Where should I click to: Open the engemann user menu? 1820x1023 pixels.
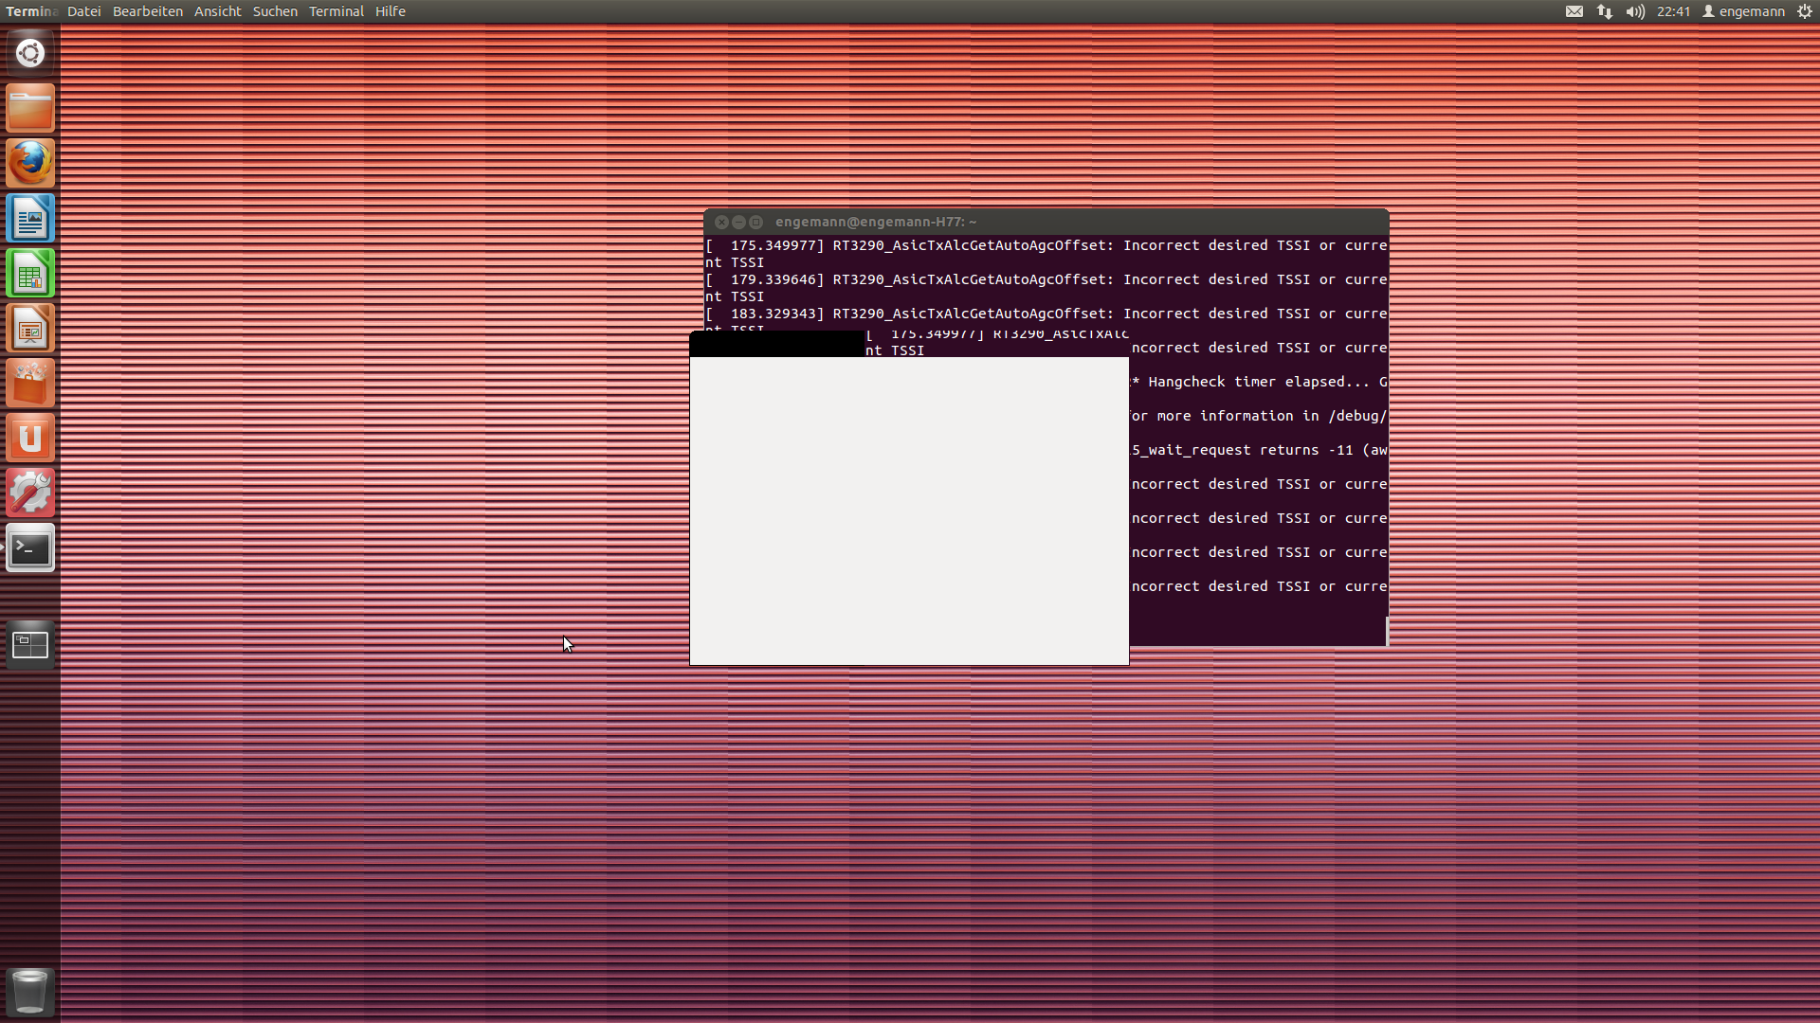pos(1743,11)
